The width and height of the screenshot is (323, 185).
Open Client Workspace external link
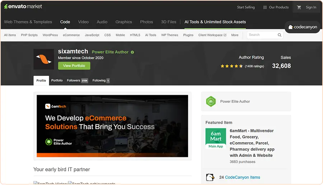[x=212, y=35]
